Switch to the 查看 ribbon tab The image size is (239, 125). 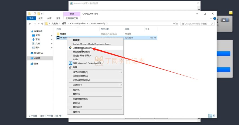58,18
